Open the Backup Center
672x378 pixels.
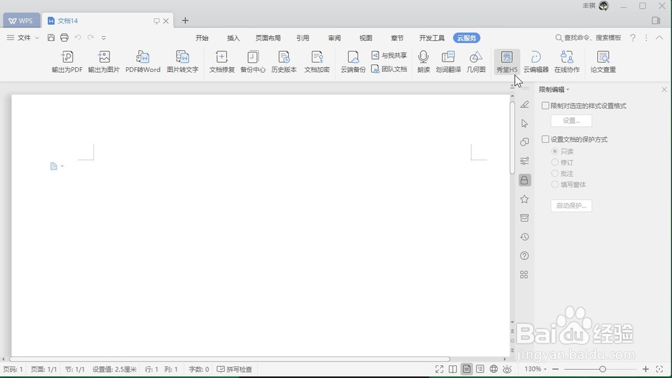[x=253, y=61]
